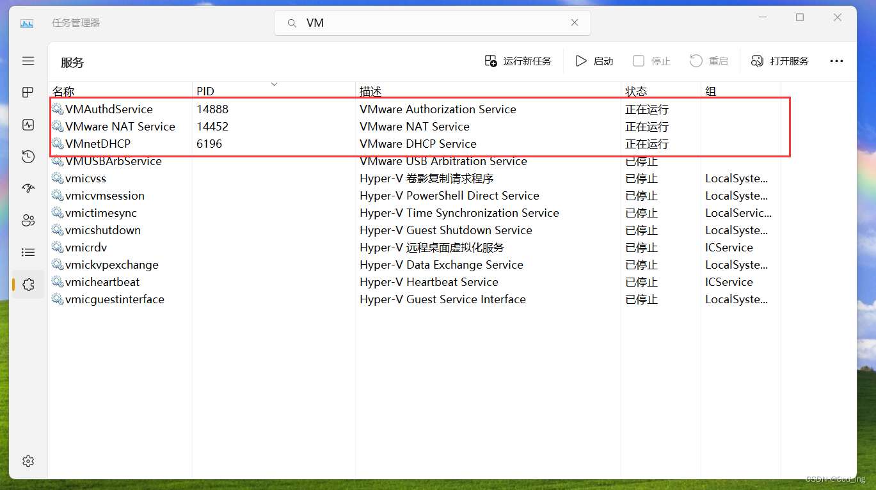Click the Restart (重启) service button
Viewport: 876px width, 490px height.
(709, 61)
